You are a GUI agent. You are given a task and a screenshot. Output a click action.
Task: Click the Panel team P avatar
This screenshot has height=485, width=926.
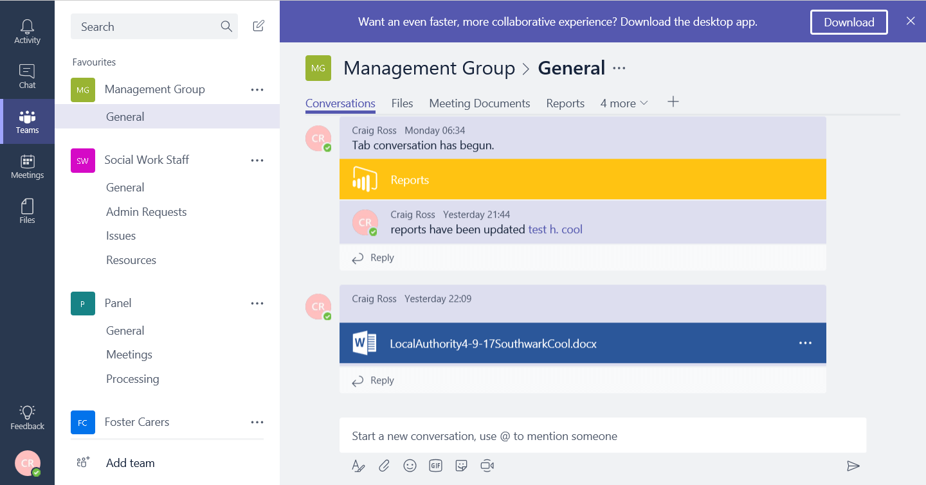[x=83, y=303]
